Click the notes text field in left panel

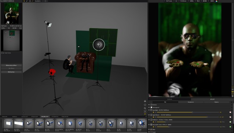[x=11, y=57]
